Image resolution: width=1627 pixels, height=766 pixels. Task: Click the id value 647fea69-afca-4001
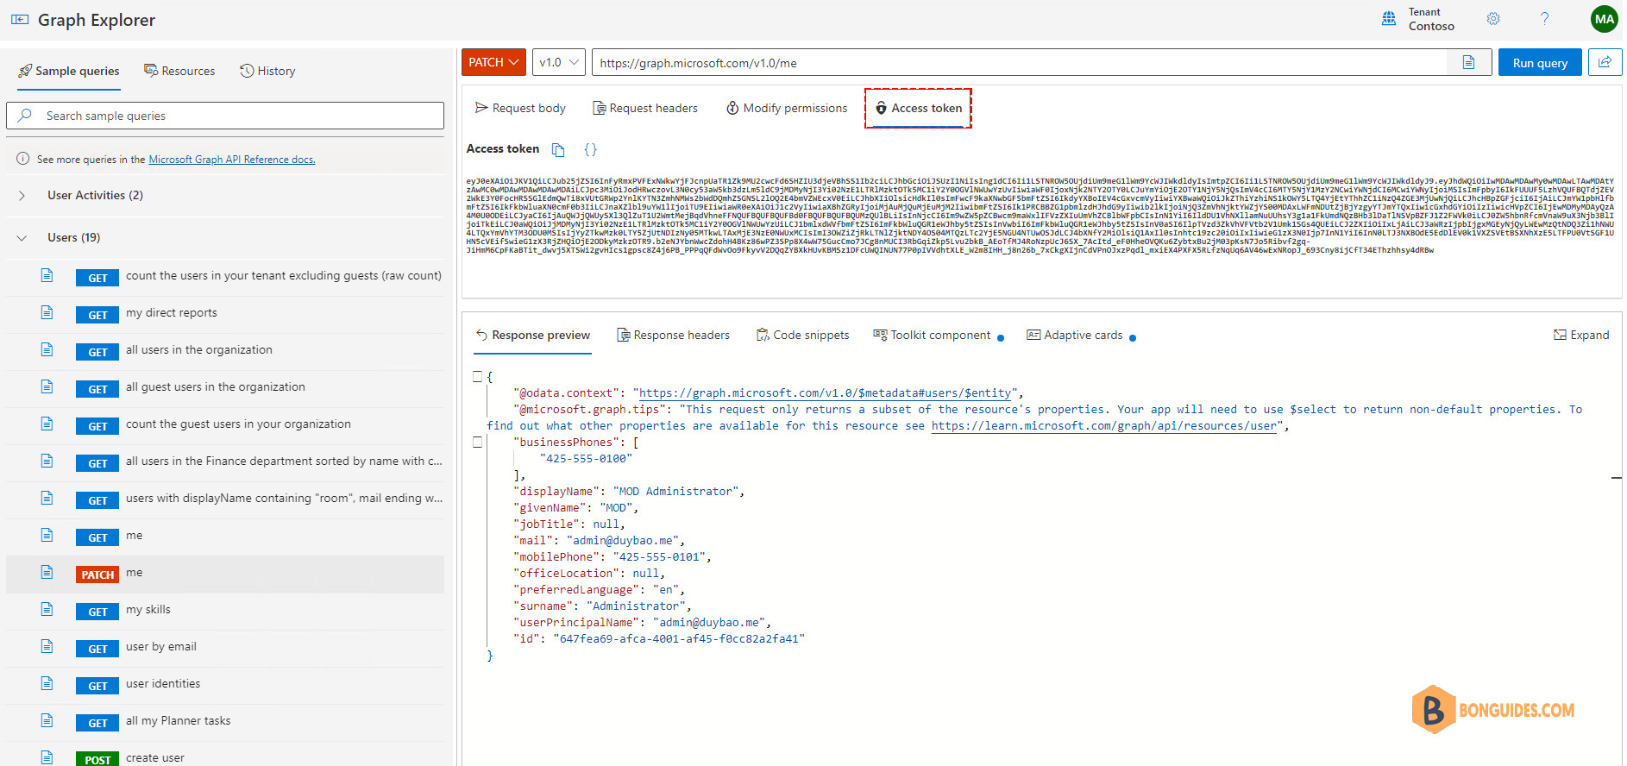coord(678,638)
